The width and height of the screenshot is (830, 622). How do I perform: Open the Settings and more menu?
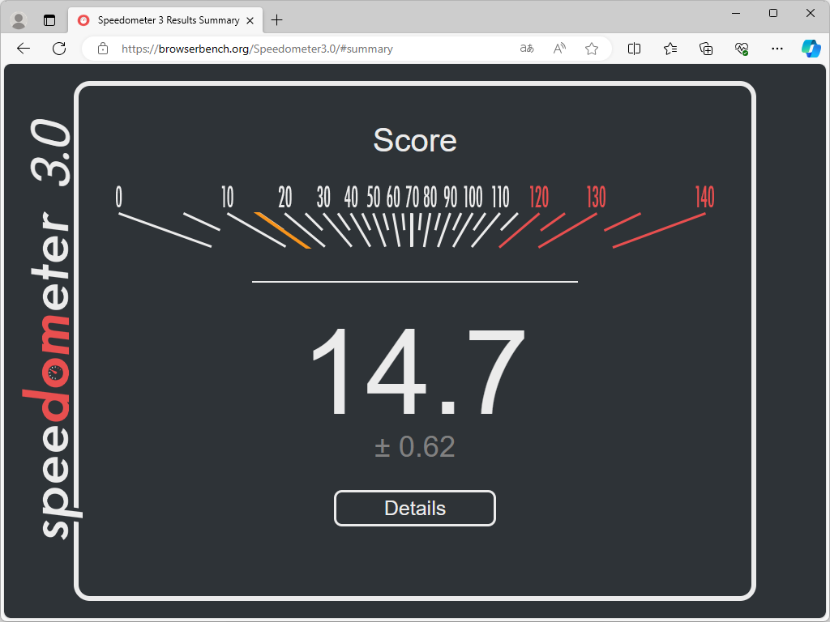(777, 49)
